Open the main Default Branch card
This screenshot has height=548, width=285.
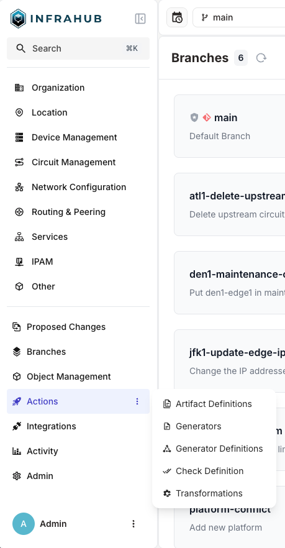[230, 126]
